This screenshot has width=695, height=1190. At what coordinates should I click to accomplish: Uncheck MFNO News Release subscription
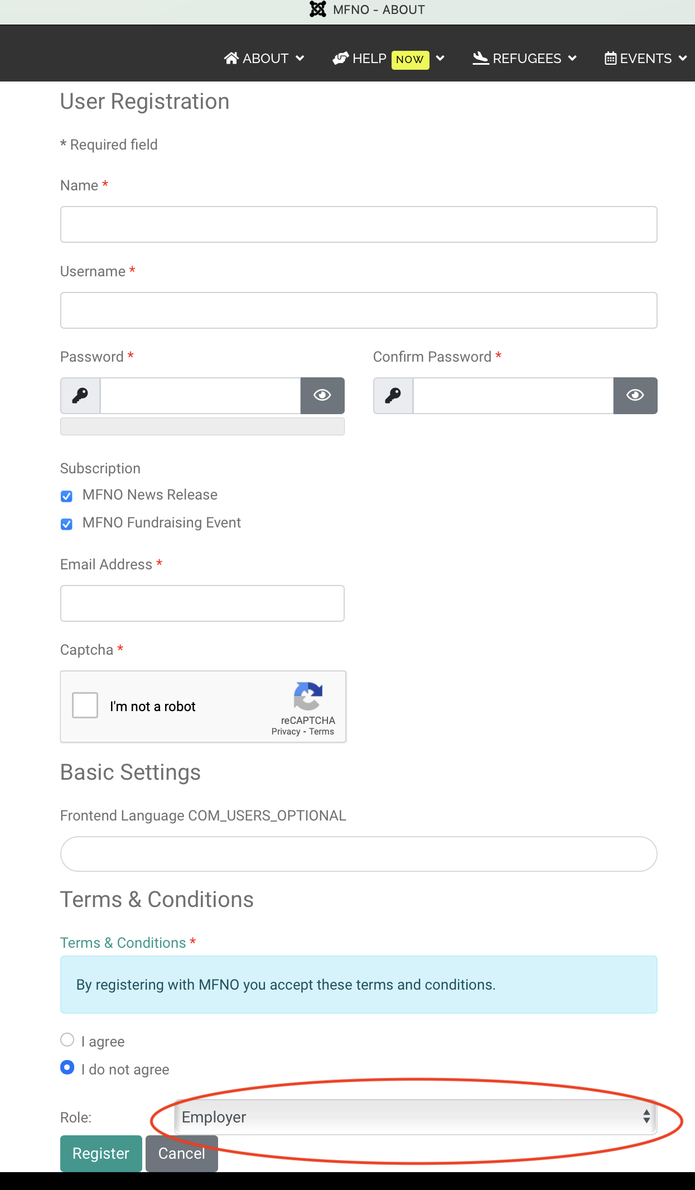coord(66,496)
